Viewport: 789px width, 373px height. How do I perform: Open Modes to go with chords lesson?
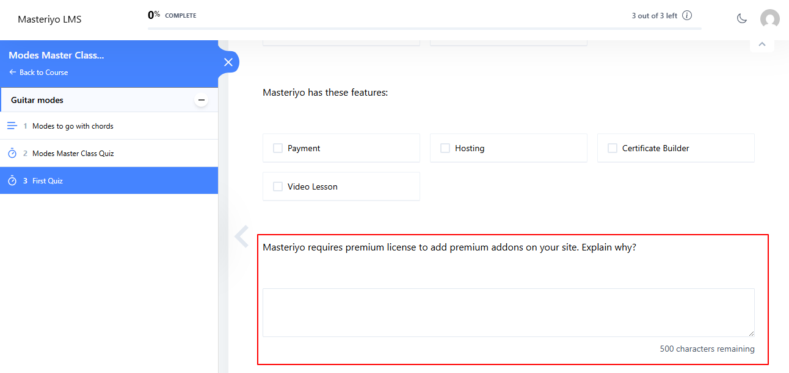tap(109, 126)
